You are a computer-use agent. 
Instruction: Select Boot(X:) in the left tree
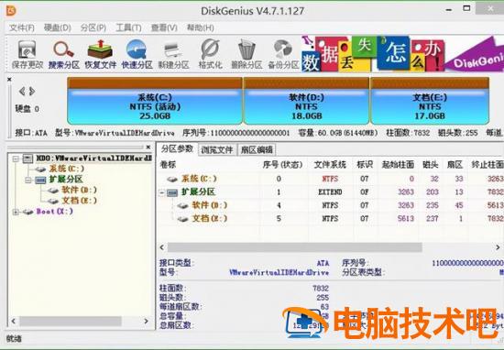(x=55, y=212)
